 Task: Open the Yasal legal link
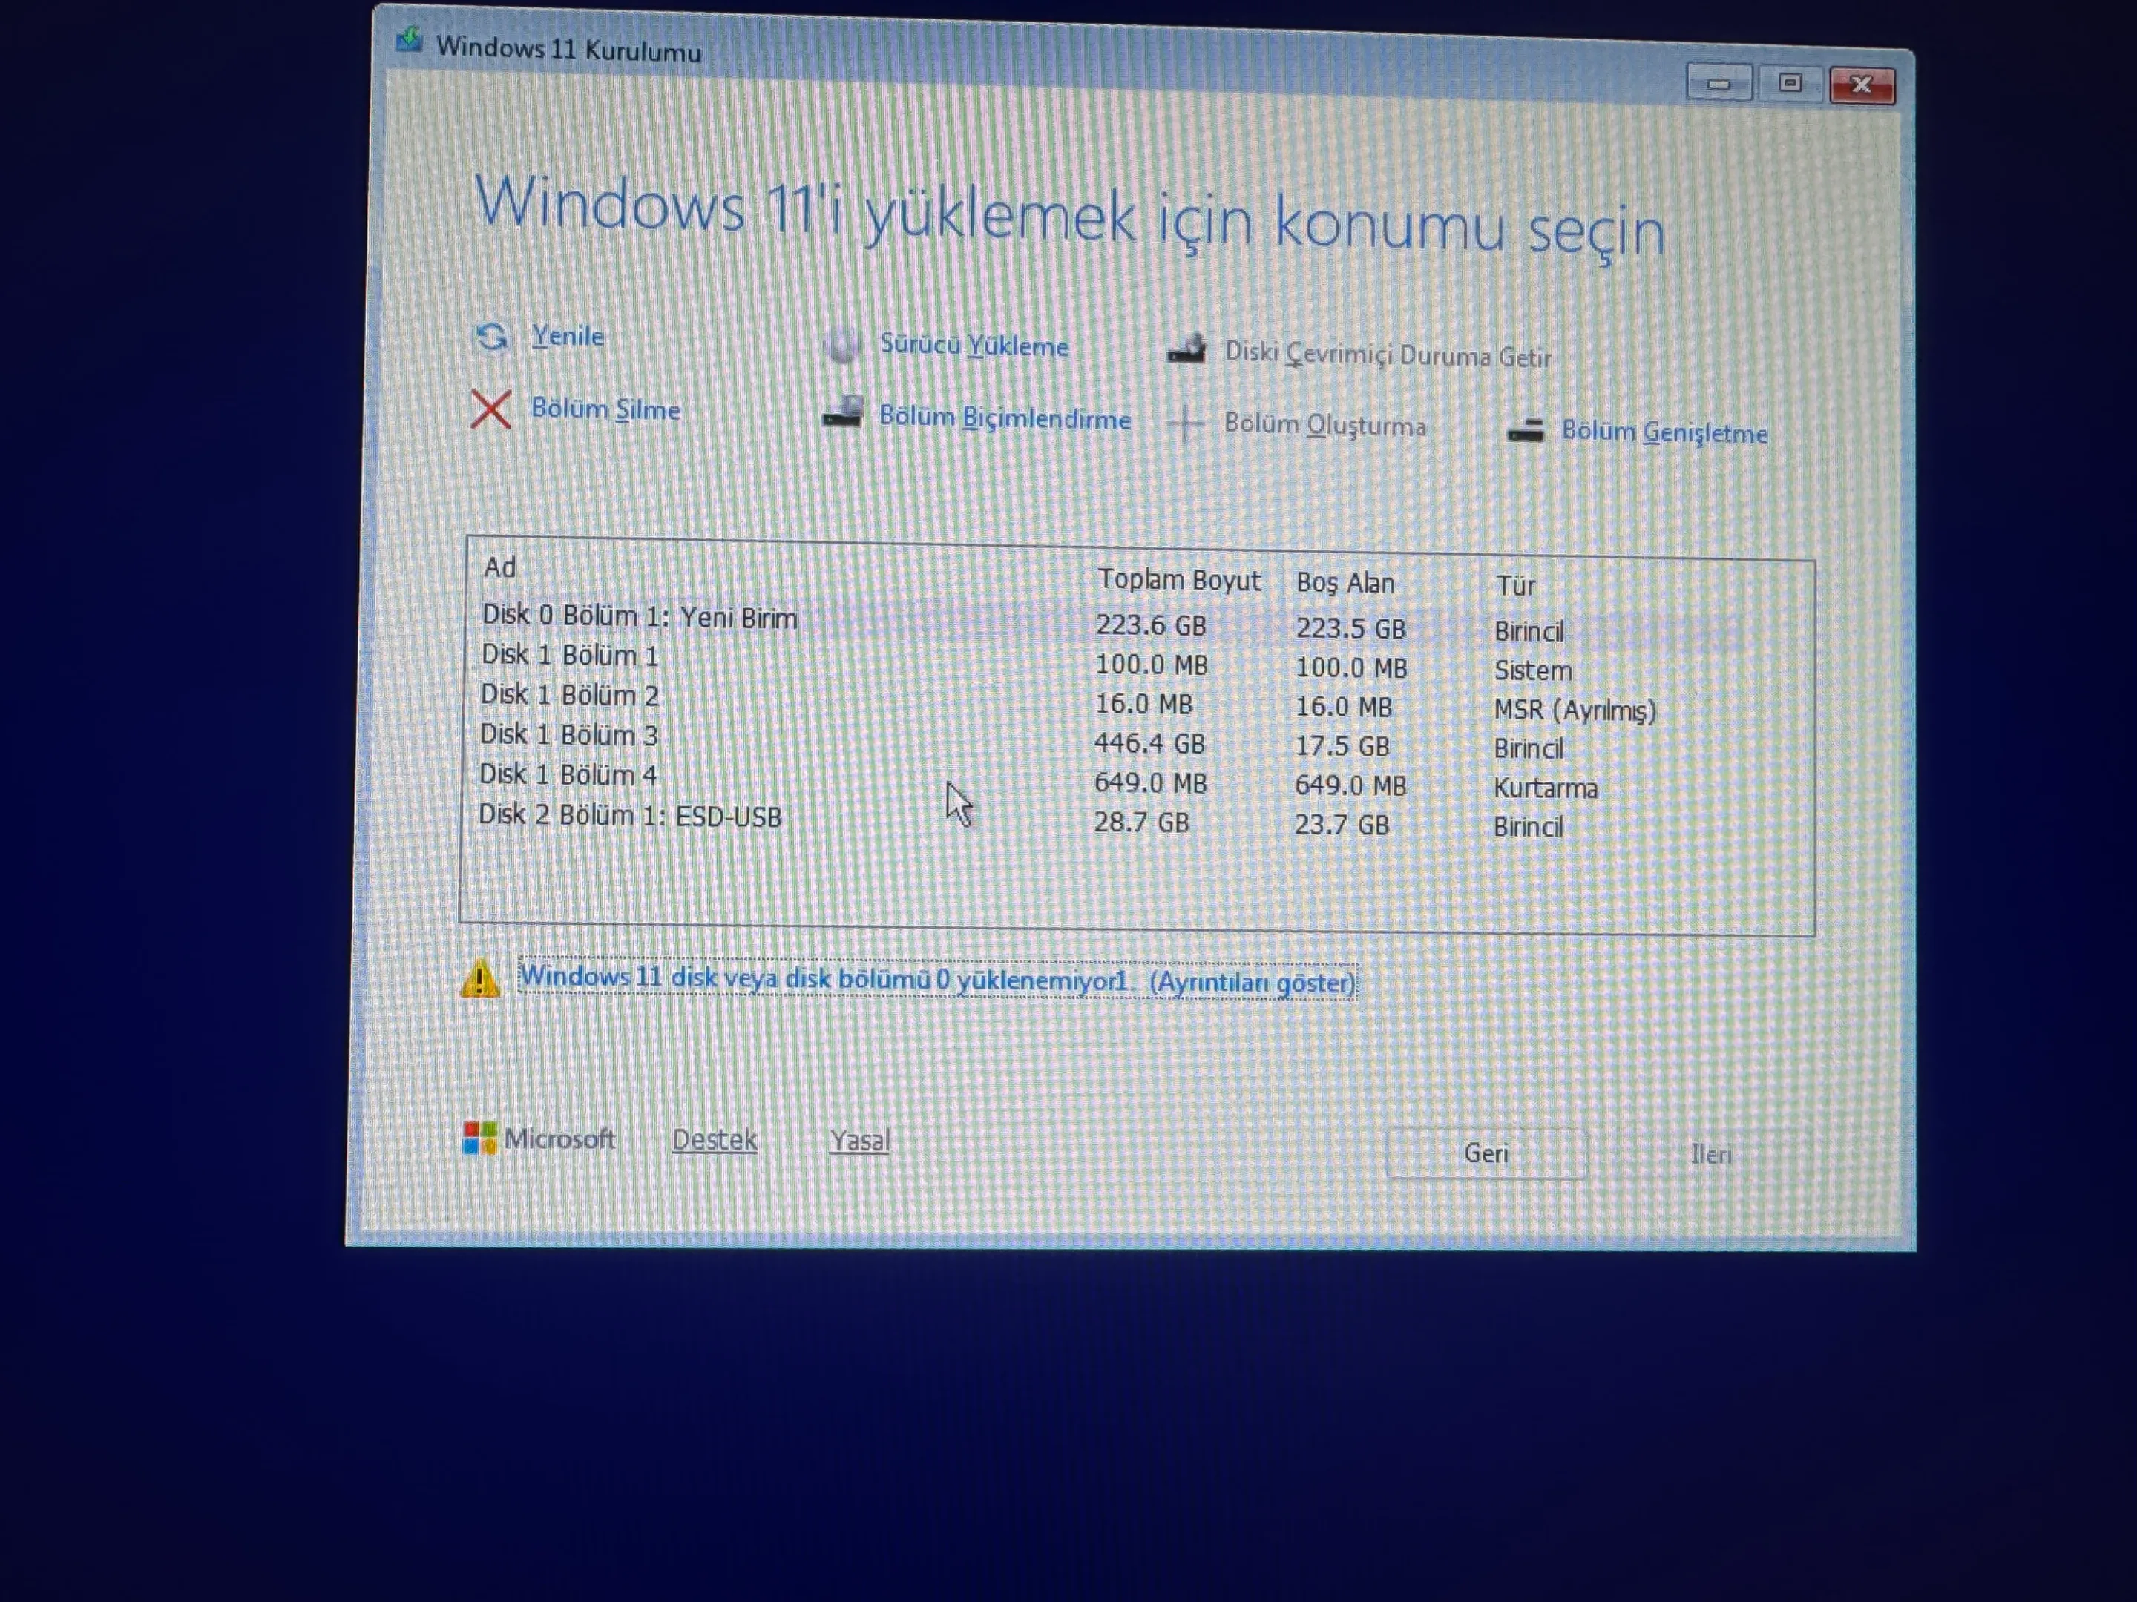[x=860, y=1141]
